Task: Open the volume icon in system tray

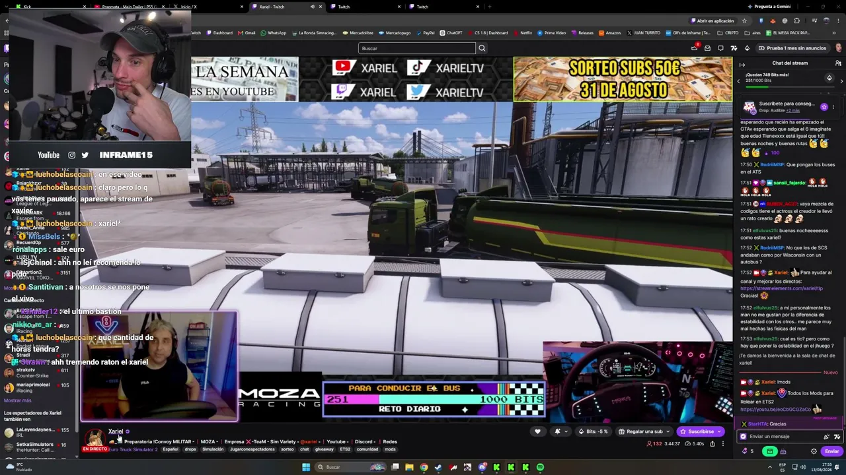Action: (x=803, y=467)
